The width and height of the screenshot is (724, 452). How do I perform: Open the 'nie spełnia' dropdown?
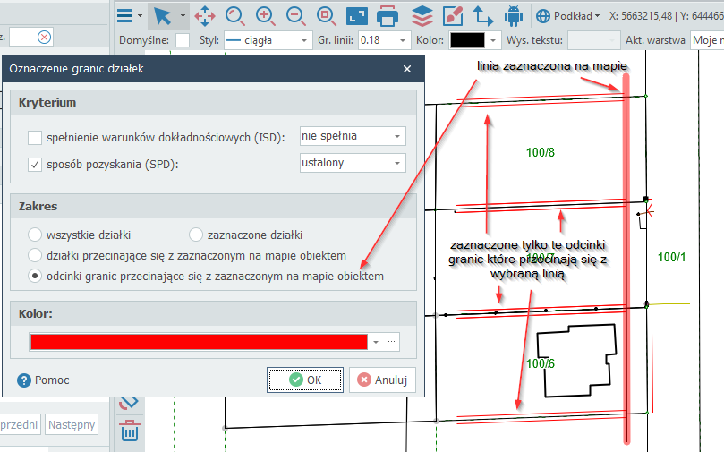click(353, 136)
